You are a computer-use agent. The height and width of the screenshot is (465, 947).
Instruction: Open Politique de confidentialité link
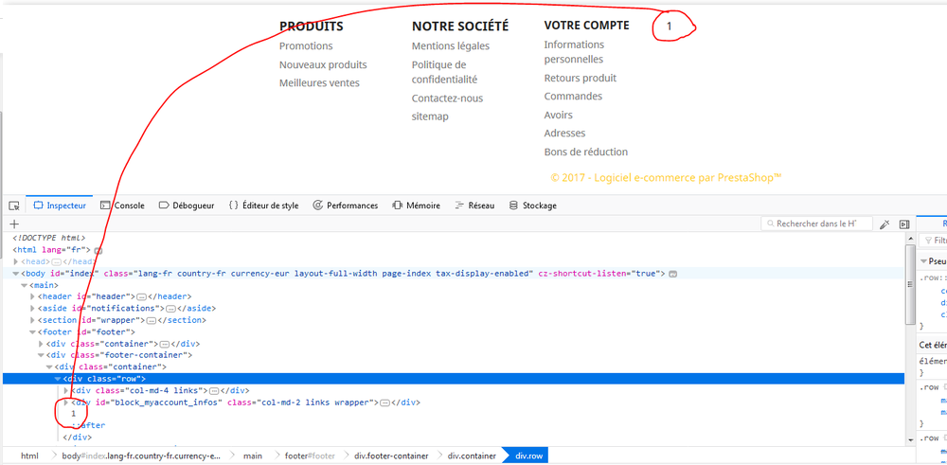(444, 72)
